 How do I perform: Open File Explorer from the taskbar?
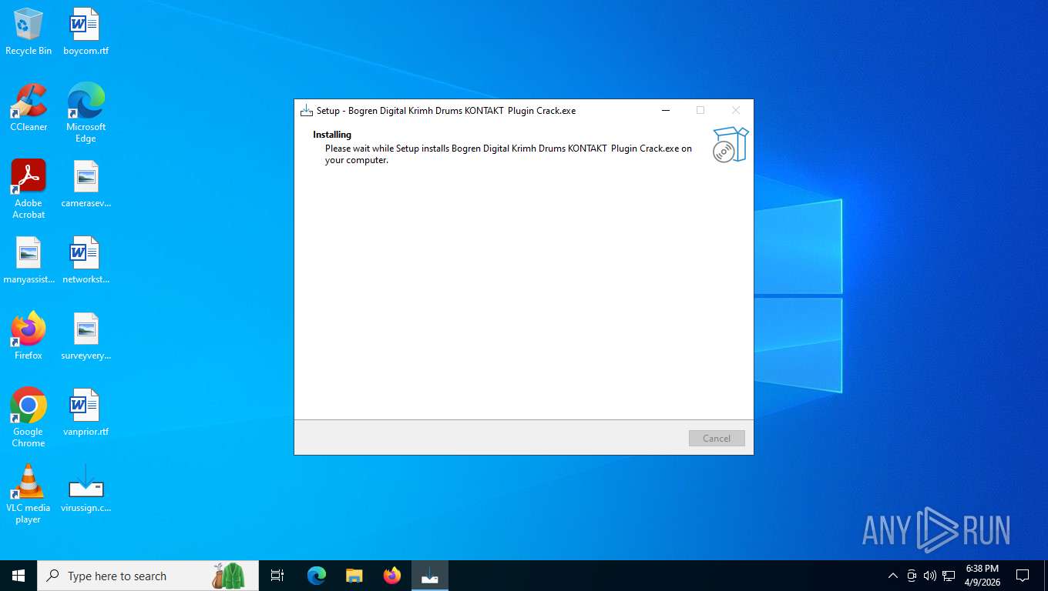pos(354,576)
